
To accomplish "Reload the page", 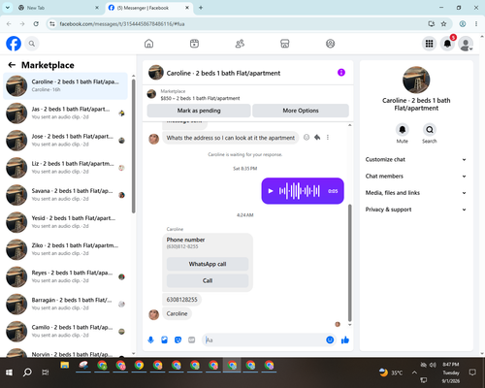I will click(x=36, y=24).
